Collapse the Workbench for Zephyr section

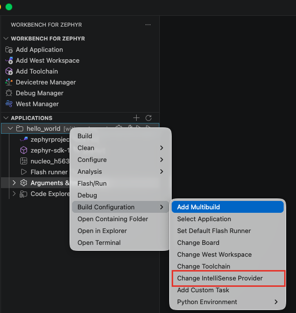6,39
